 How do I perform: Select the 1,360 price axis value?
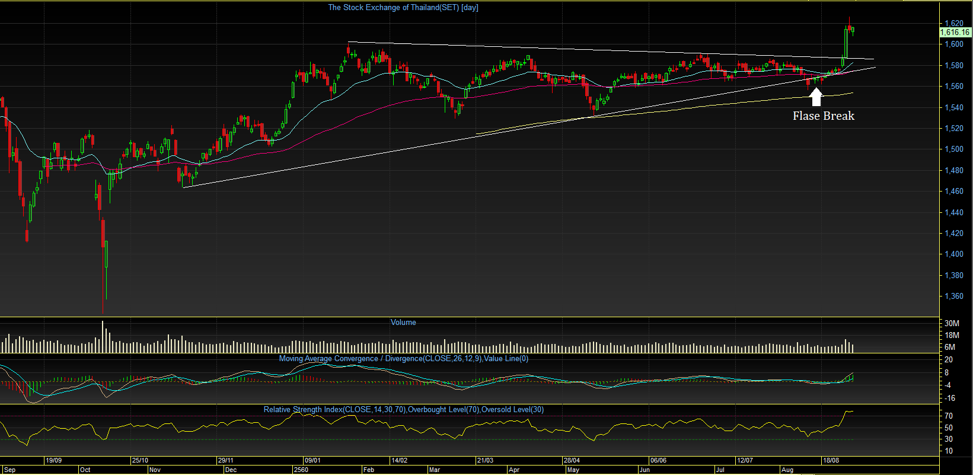(954, 296)
